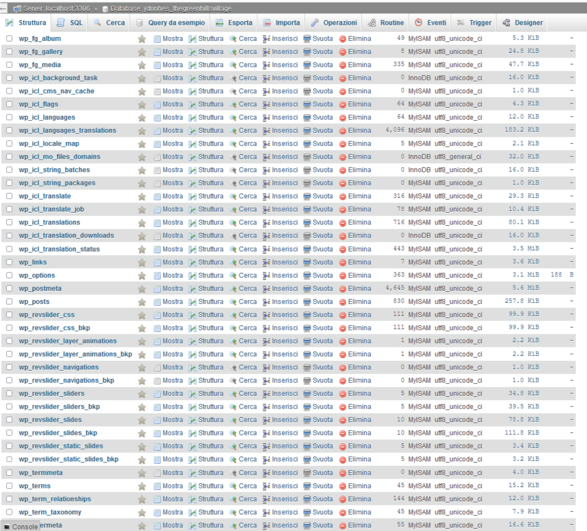Click the Mostra table icon for wp_fg_gallery
Image resolution: width=587 pixels, height=531 pixels.
click(157, 52)
